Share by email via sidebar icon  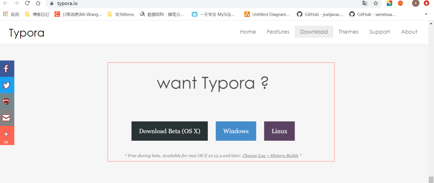[7, 118]
